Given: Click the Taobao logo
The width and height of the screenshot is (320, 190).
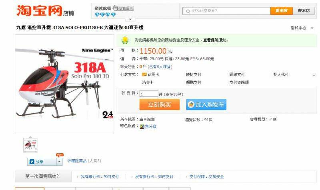Looking at the screenshot, I should coord(39,10).
